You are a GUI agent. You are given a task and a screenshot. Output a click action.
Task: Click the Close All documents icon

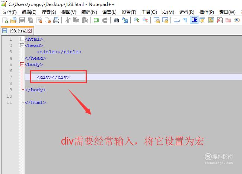click(48, 20)
